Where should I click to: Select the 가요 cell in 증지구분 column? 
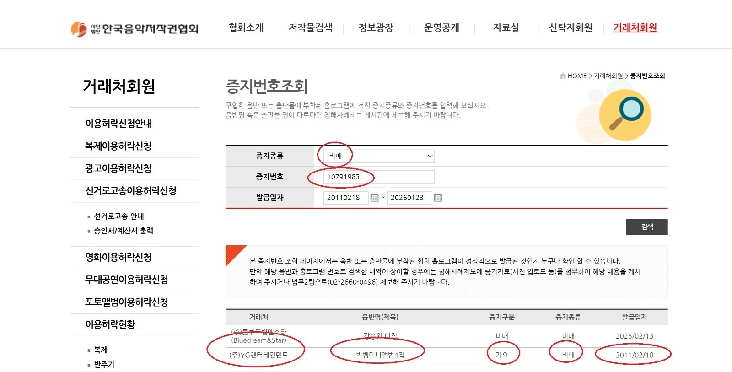(502, 355)
